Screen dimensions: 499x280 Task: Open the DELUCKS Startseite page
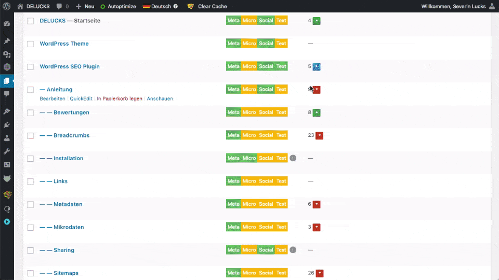click(52, 21)
